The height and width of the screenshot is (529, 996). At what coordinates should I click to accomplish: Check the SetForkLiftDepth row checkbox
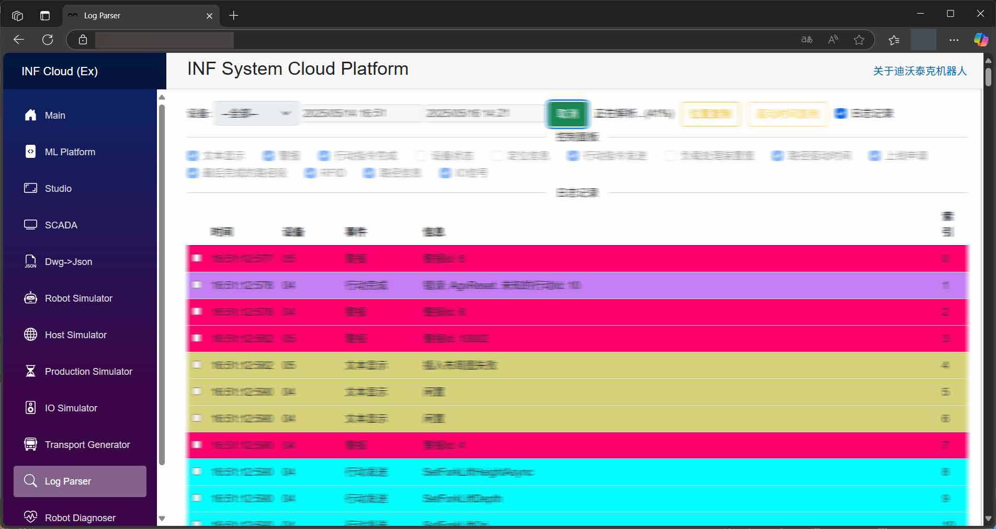197,498
